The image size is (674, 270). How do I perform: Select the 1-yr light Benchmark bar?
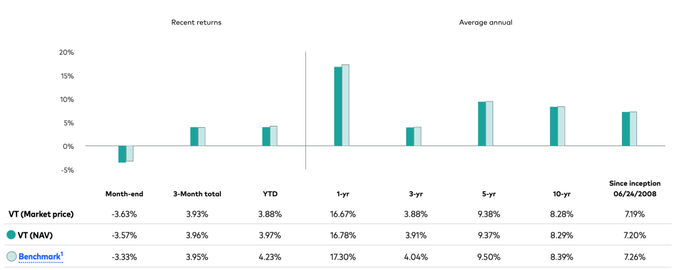(346, 105)
